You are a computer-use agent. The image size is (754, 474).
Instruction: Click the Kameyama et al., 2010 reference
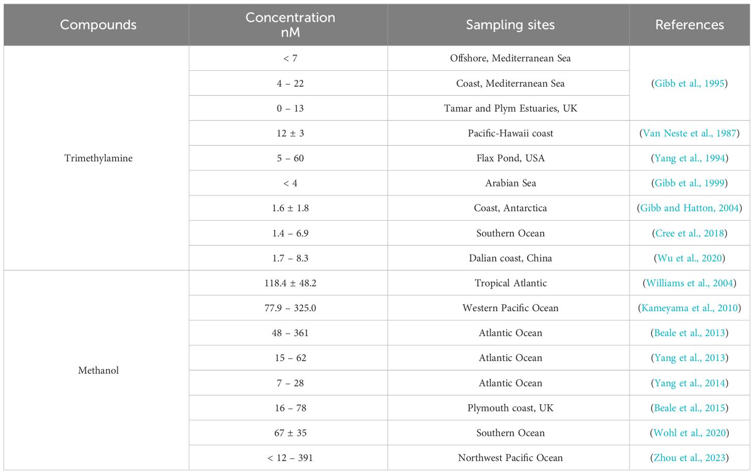coord(689,308)
